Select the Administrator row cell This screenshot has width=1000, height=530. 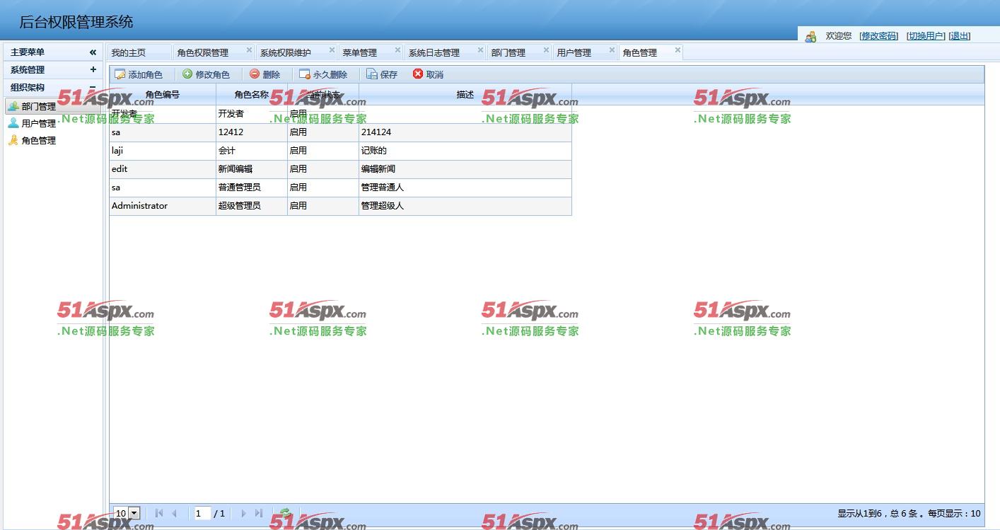click(163, 206)
